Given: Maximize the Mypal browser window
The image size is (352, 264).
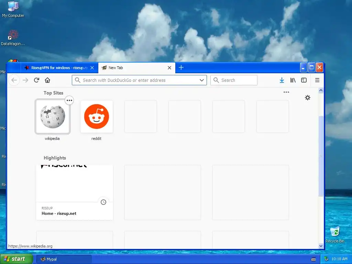Looking at the screenshot, I should coord(311,67).
